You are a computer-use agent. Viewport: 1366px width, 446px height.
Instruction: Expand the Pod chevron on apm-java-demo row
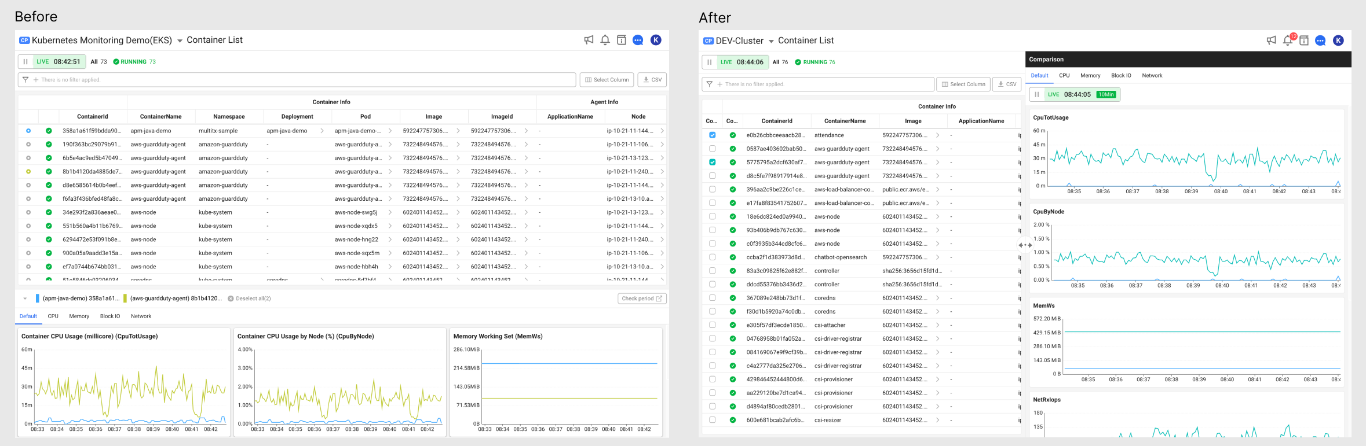390,131
